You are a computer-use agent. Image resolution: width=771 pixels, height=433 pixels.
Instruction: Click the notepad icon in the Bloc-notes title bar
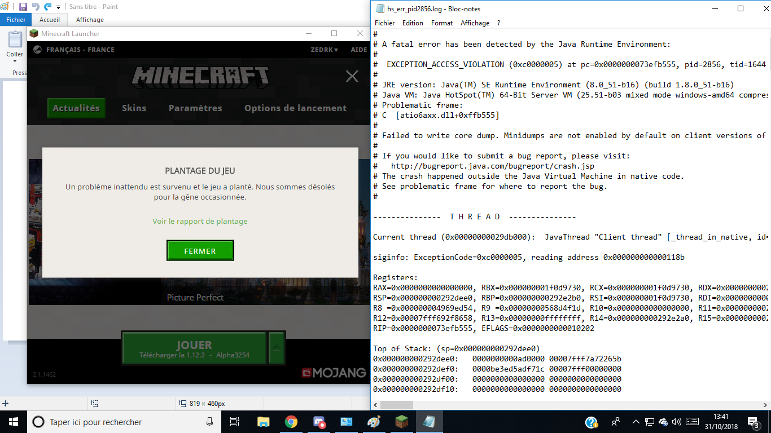[379, 8]
